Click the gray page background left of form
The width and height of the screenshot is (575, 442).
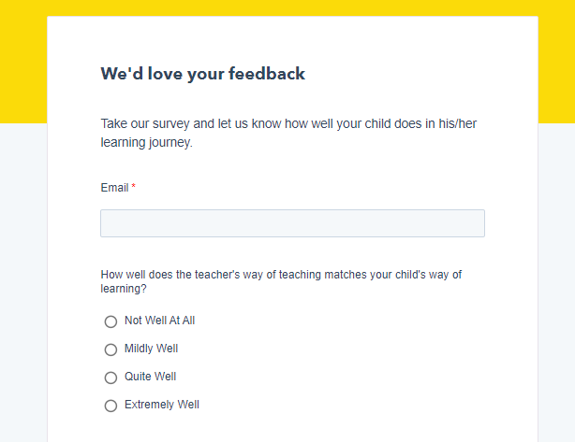(x=22, y=280)
